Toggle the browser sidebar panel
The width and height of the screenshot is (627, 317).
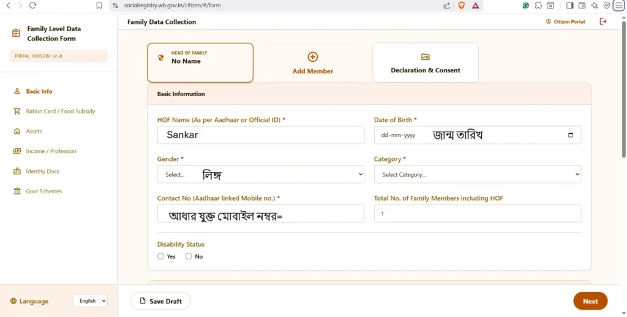pyautogui.click(x=570, y=6)
